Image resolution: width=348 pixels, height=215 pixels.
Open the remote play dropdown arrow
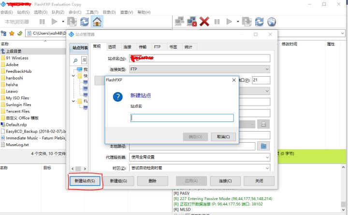[x=238, y=22]
